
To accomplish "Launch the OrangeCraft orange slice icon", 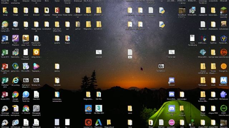I will [224, 66].
